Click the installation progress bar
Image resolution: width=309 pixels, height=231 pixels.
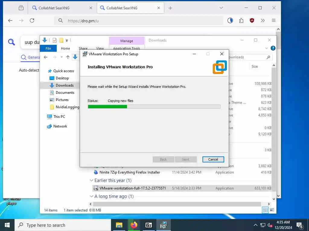154,107
